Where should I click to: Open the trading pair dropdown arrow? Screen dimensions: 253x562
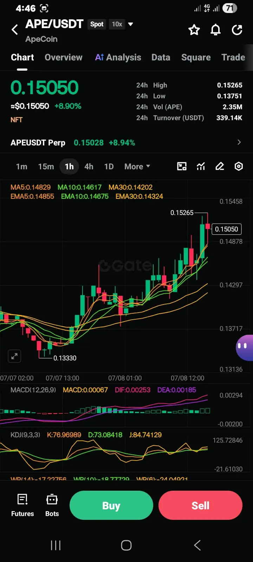(131, 24)
